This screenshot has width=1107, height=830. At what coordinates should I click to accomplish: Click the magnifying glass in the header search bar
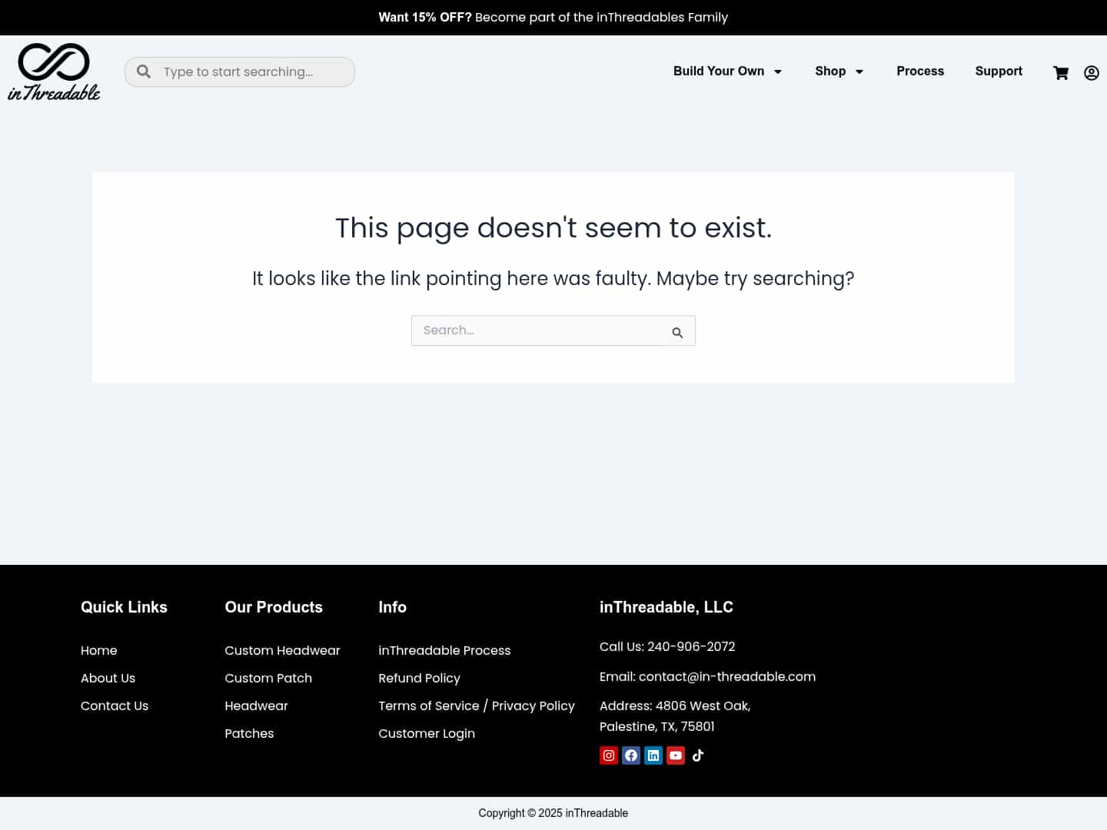coord(144,71)
